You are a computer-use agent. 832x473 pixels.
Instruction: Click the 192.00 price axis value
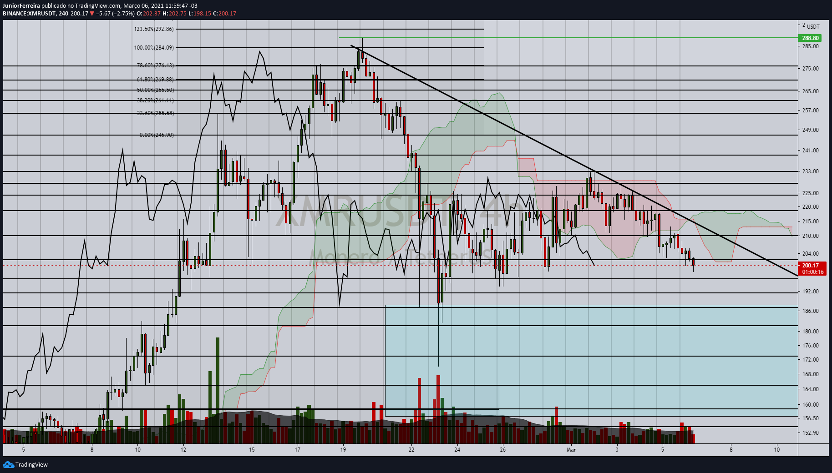point(810,292)
